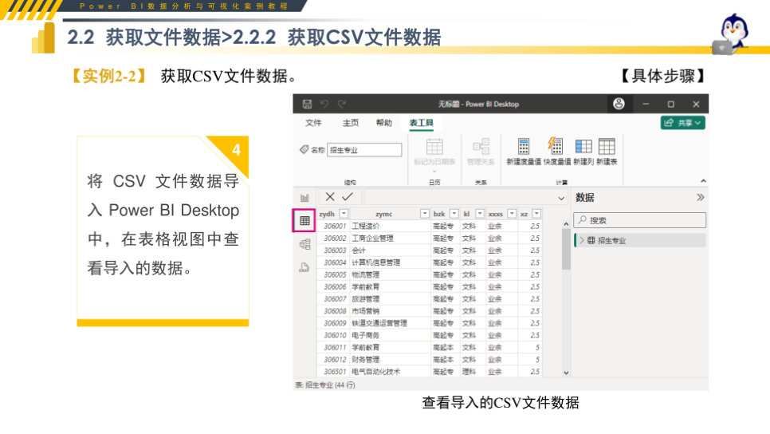Open the 主页 ribbon tab

tap(351, 123)
